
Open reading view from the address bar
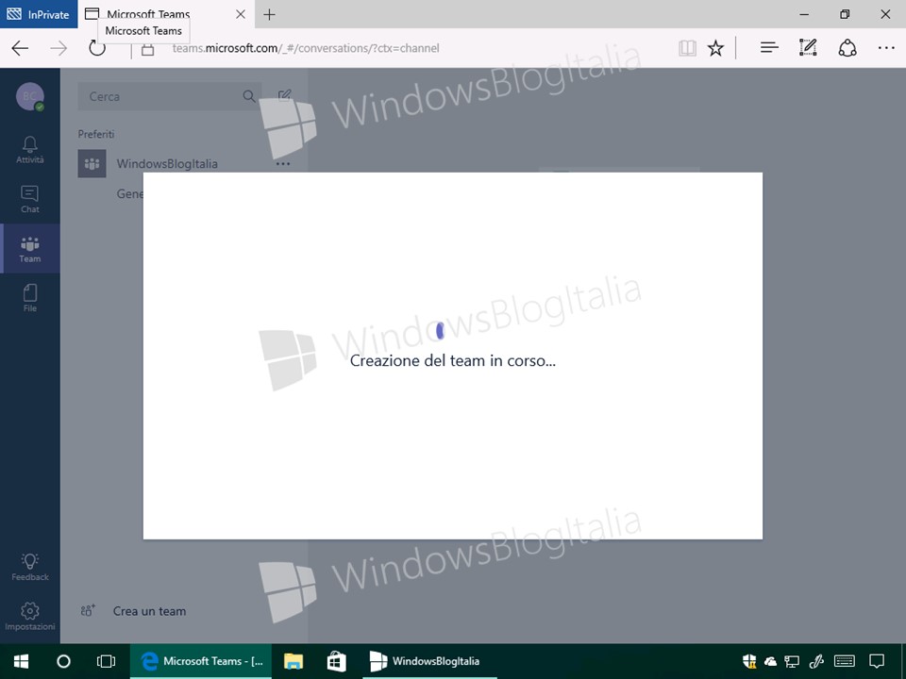coord(687,48)
